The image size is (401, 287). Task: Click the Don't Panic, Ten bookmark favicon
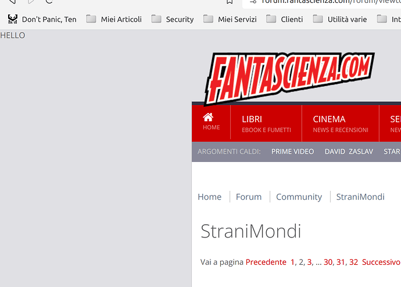pyautogui.click(x=13, y=19)
